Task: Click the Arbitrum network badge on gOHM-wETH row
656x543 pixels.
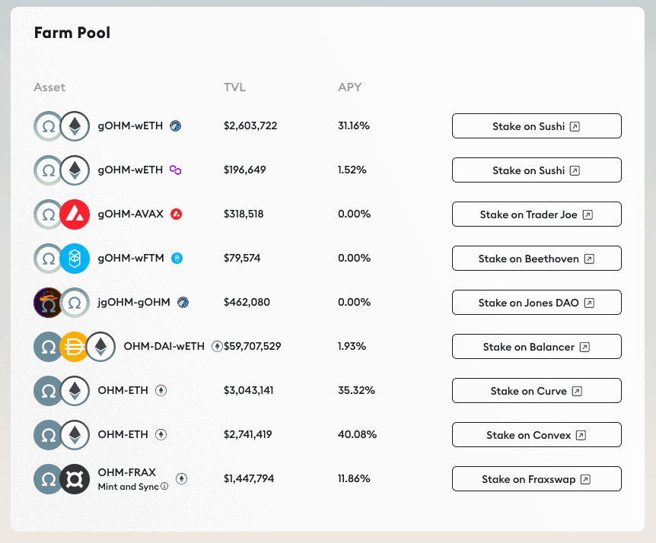Action: click(x=177, y=126)
